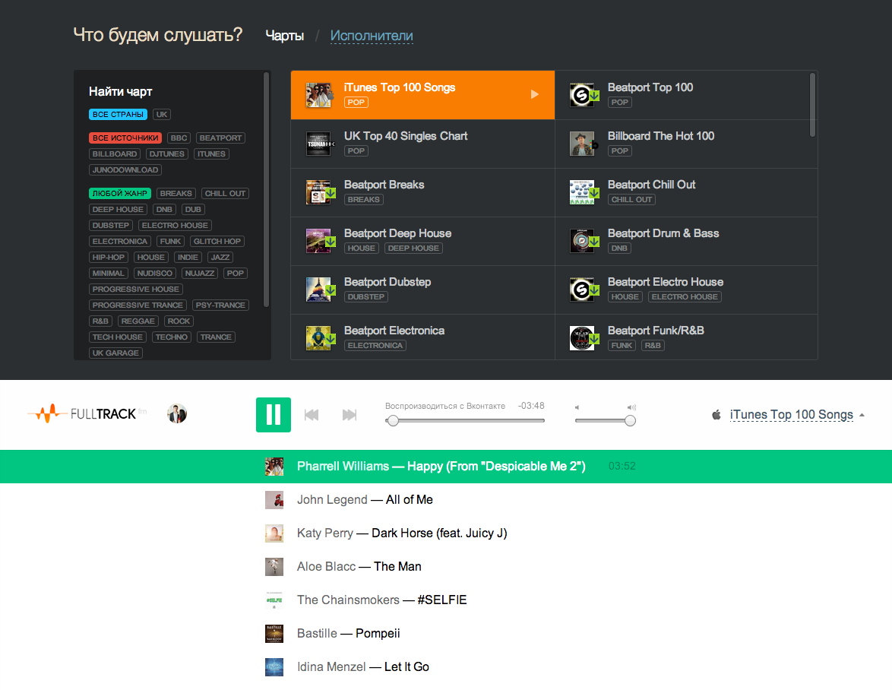Toggle the HIP-HOP genre filter
This screenshot has height=690, width=892.
click(x=108, y=257)
